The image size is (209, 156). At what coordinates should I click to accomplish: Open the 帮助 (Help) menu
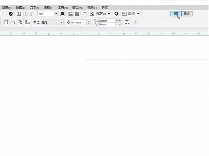point(92,8)
